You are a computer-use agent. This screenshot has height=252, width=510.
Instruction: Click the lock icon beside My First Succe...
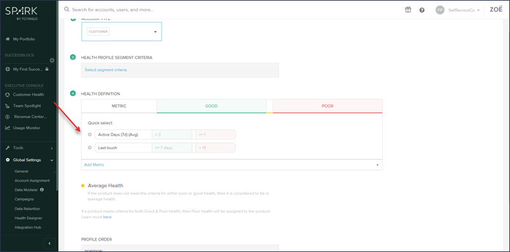[x=47, y=69]
